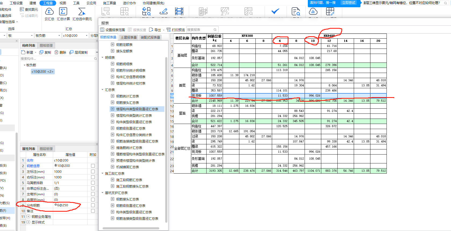
Task: Tick 附加 checkbox for 左标注(mm) row
Action: (93, 171)
